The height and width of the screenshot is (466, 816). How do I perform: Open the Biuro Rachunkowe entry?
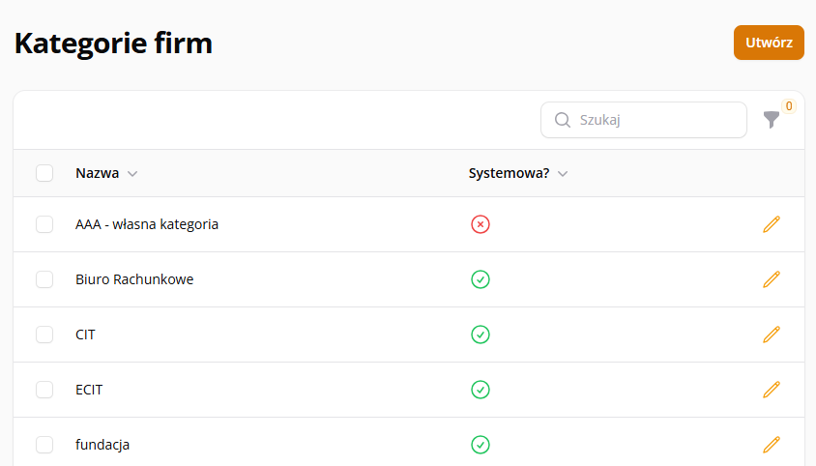point(134,279)
